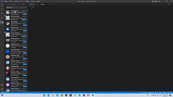173x97 pixels.
Task: Toggle secondary sidebar layout icon
Action: tap(157, 1)
